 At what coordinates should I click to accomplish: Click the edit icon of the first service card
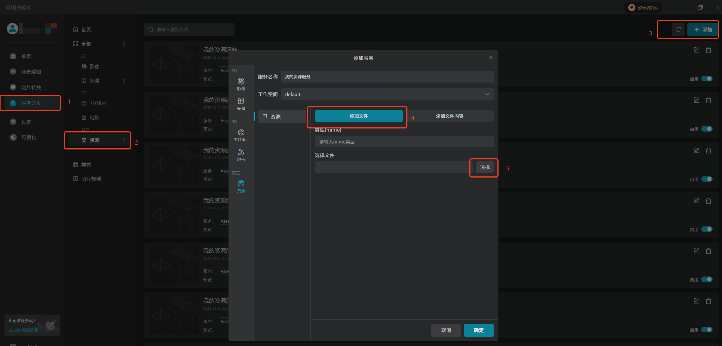(x=696, y=50)
